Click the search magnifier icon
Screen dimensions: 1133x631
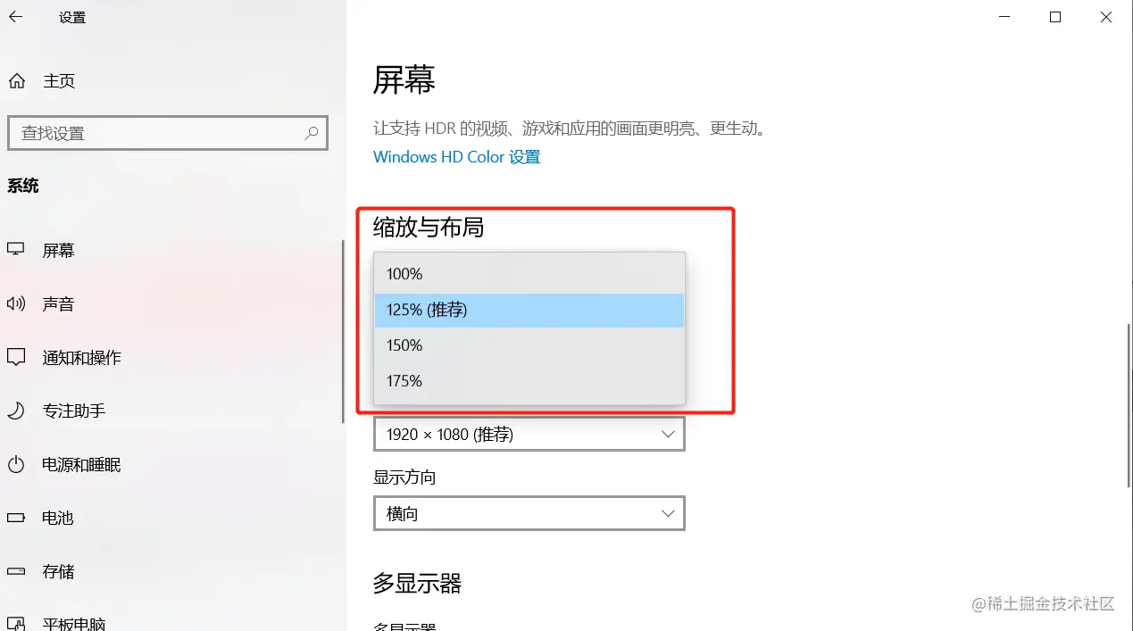click(312, 133)
